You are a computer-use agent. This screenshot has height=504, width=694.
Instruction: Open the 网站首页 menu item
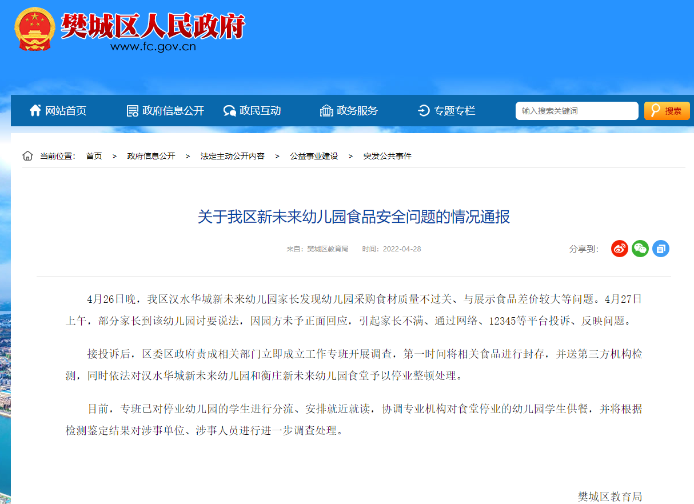pyautogui.click(x=66, y=111)
